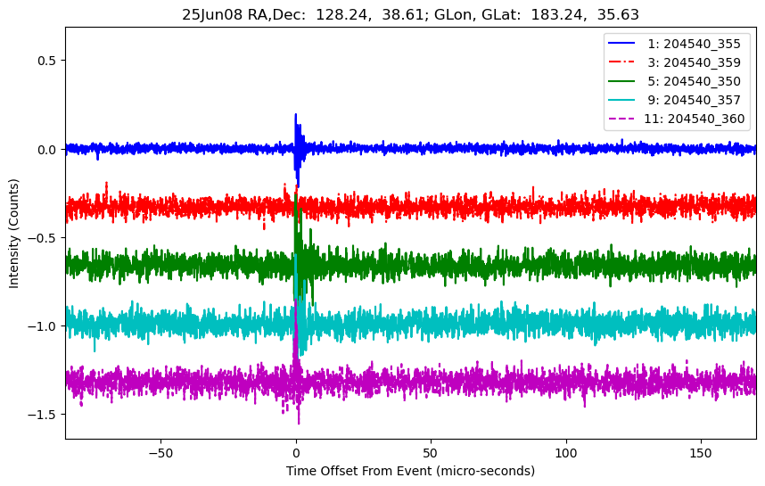Click the y-axis tick label −0.5

pyautogui.click(x=42, y=238)
